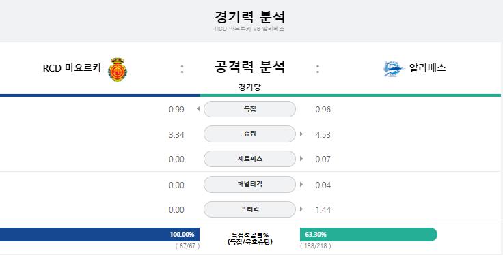
Task: Select the 슈팅 stat pill
Action: coord(249,134)
